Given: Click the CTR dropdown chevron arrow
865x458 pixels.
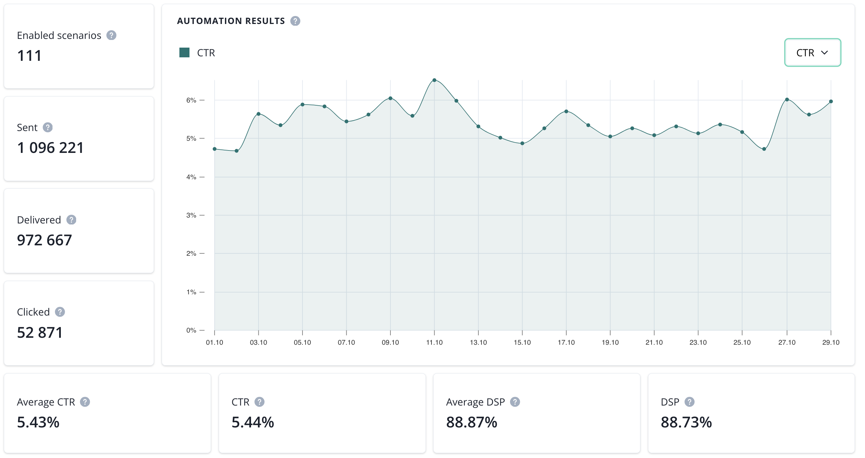Looking at the screenshot, I should coord(824,53).
